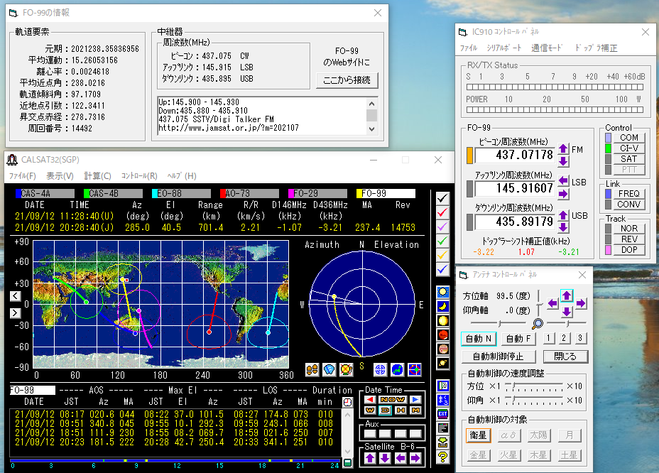Open the 通信モード menu in IC910 panel

[x=547, y=48]
